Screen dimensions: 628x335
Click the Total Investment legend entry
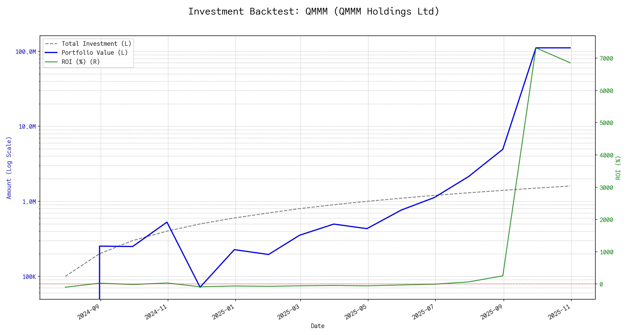click(x=96, y=44)
